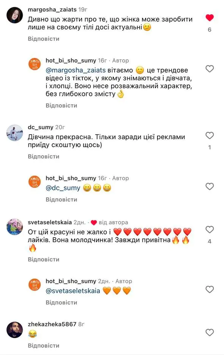This screenshot has width=224, height=355.
Task: Unlike margosha_zaiats comment via red heart
Action: coord(210,17)
